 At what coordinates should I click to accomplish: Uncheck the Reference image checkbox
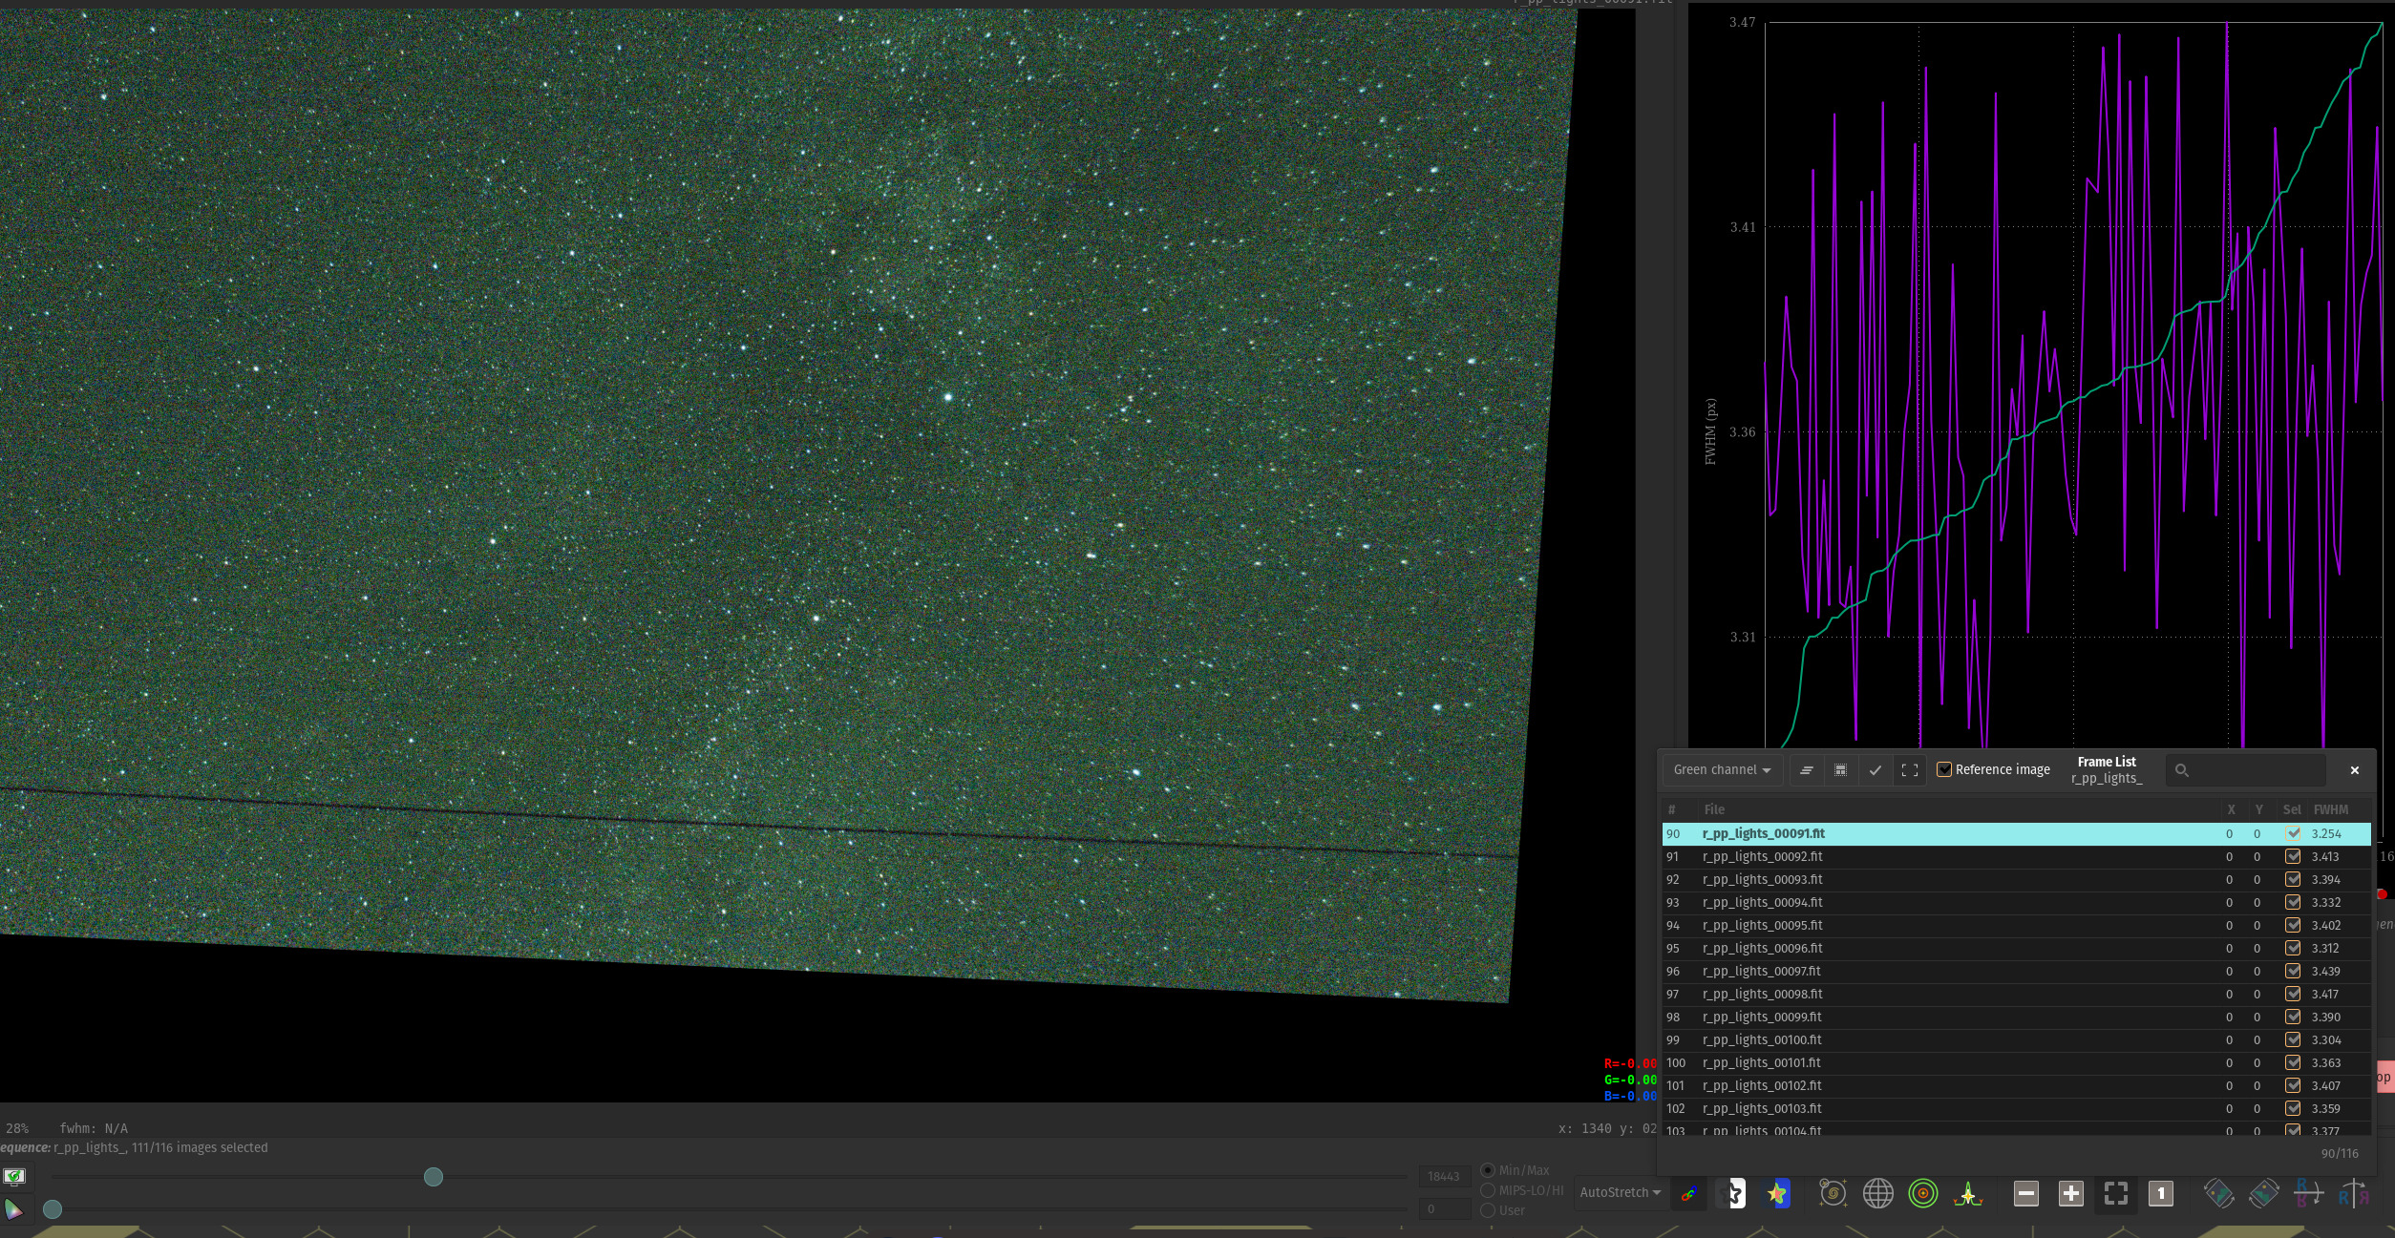click(1943, 769)
